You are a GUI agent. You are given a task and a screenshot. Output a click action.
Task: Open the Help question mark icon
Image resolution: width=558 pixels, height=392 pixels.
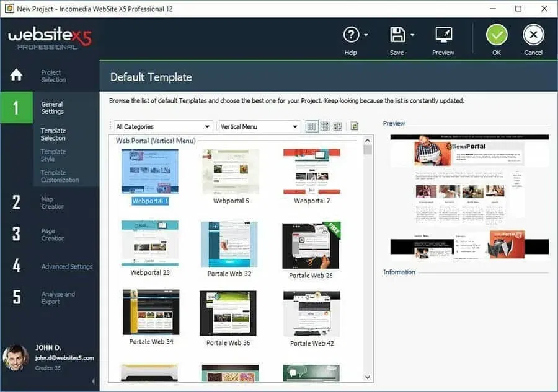tap(351, 35)
